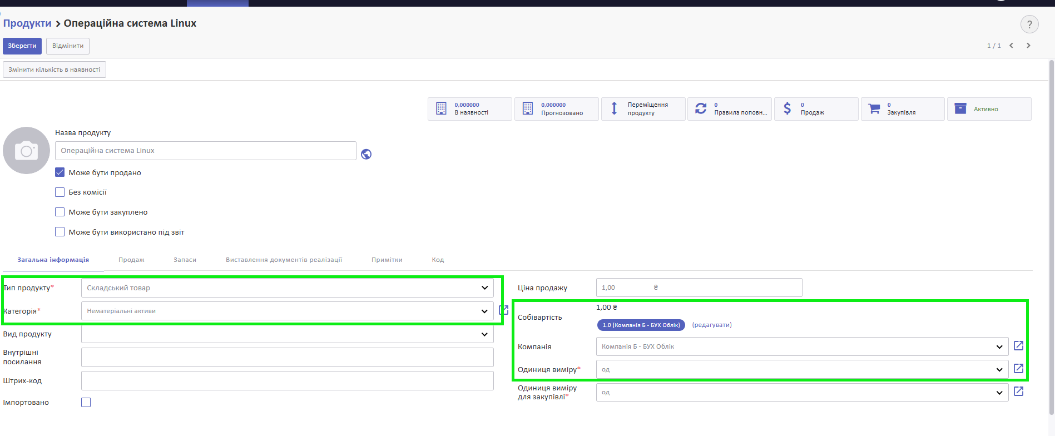Click the '1 / 1' pager counter

pos(994,46)
